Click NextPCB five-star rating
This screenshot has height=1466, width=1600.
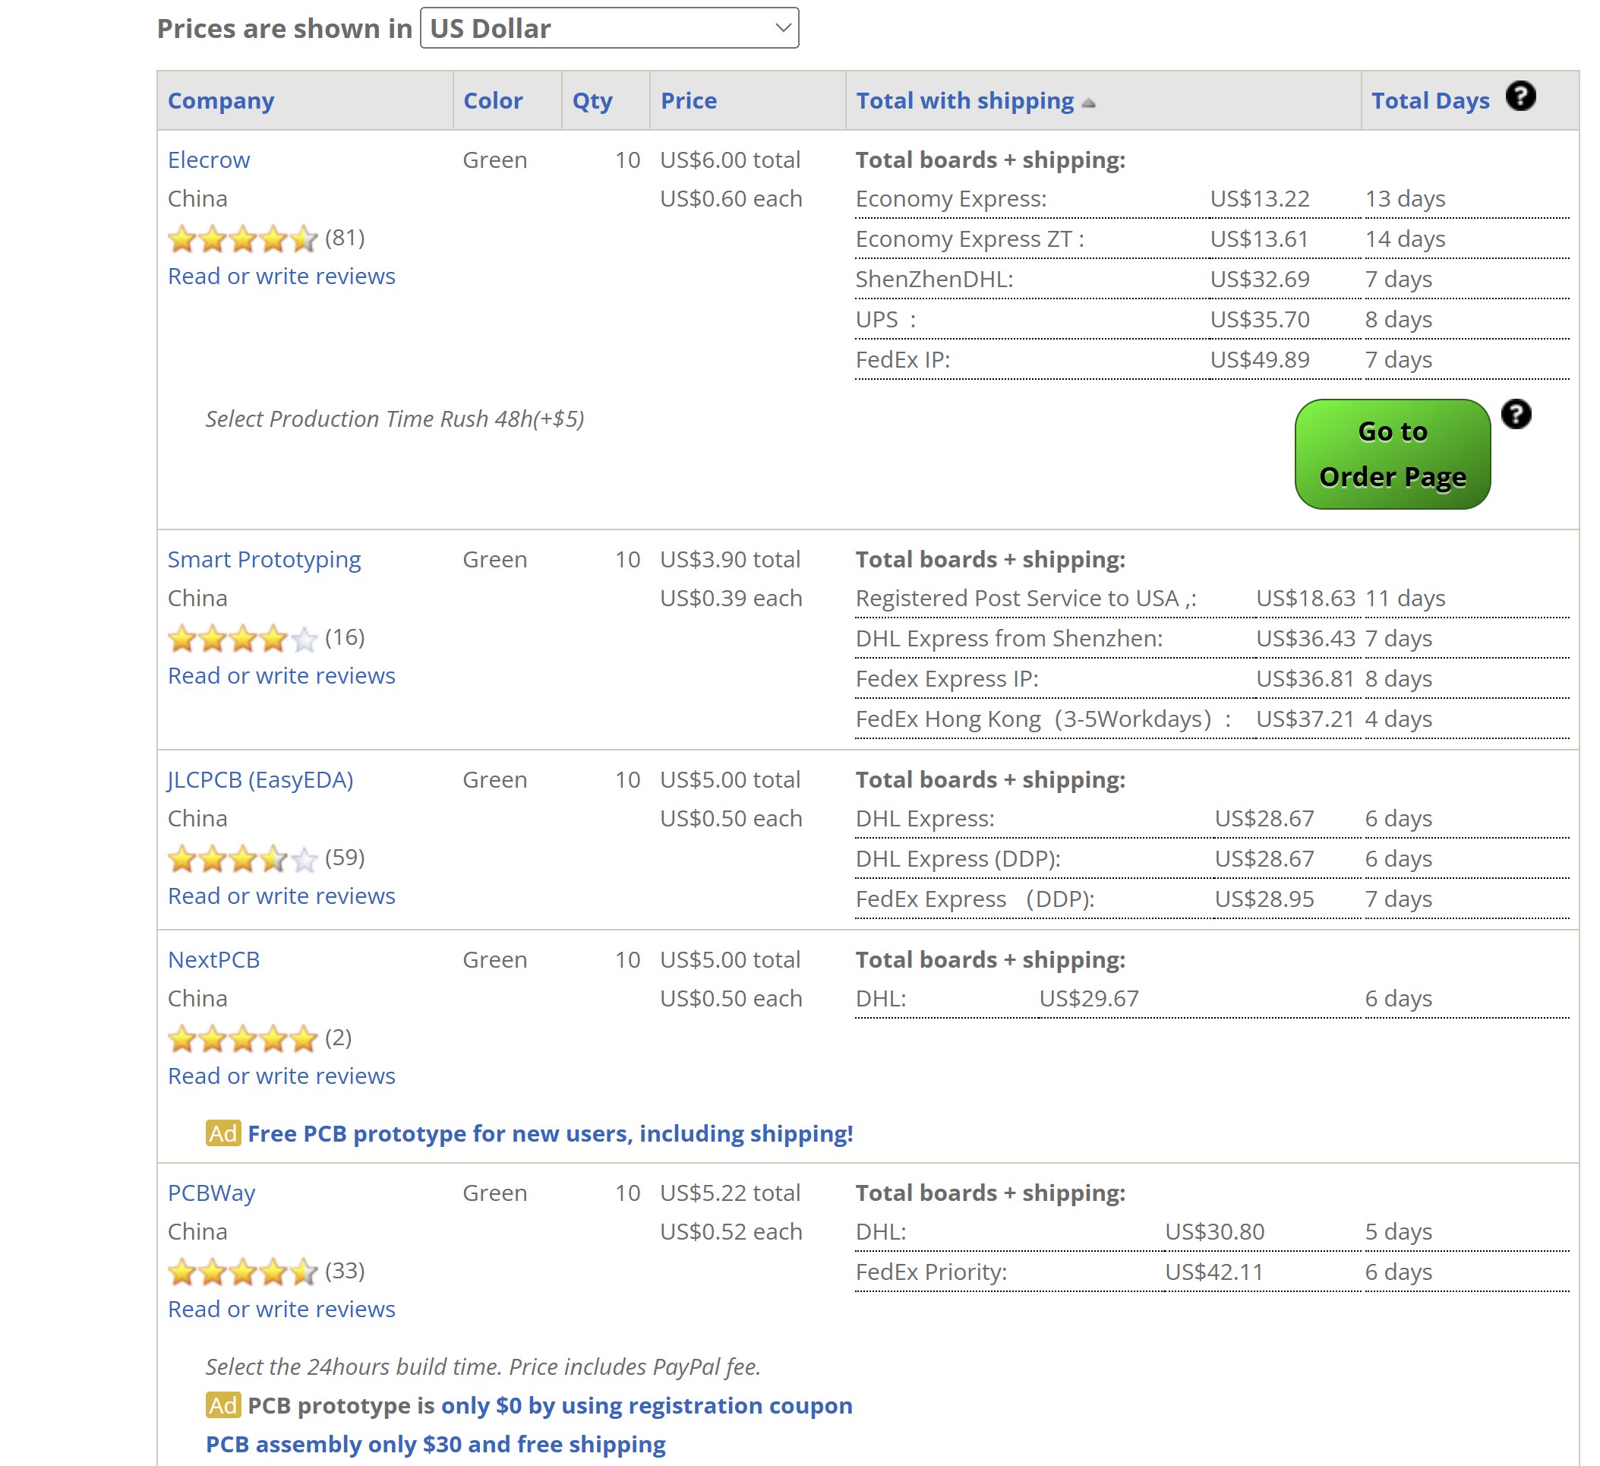[242, 1038]
